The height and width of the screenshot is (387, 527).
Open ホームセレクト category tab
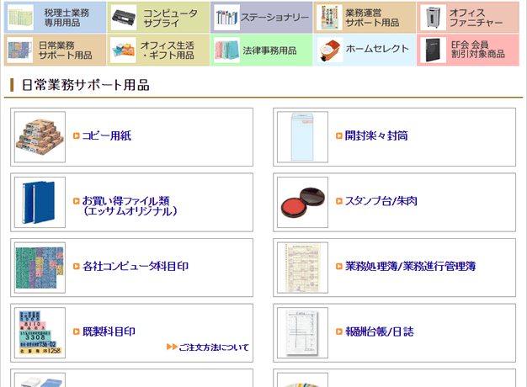pyautogui.click(x=365, y=50)
